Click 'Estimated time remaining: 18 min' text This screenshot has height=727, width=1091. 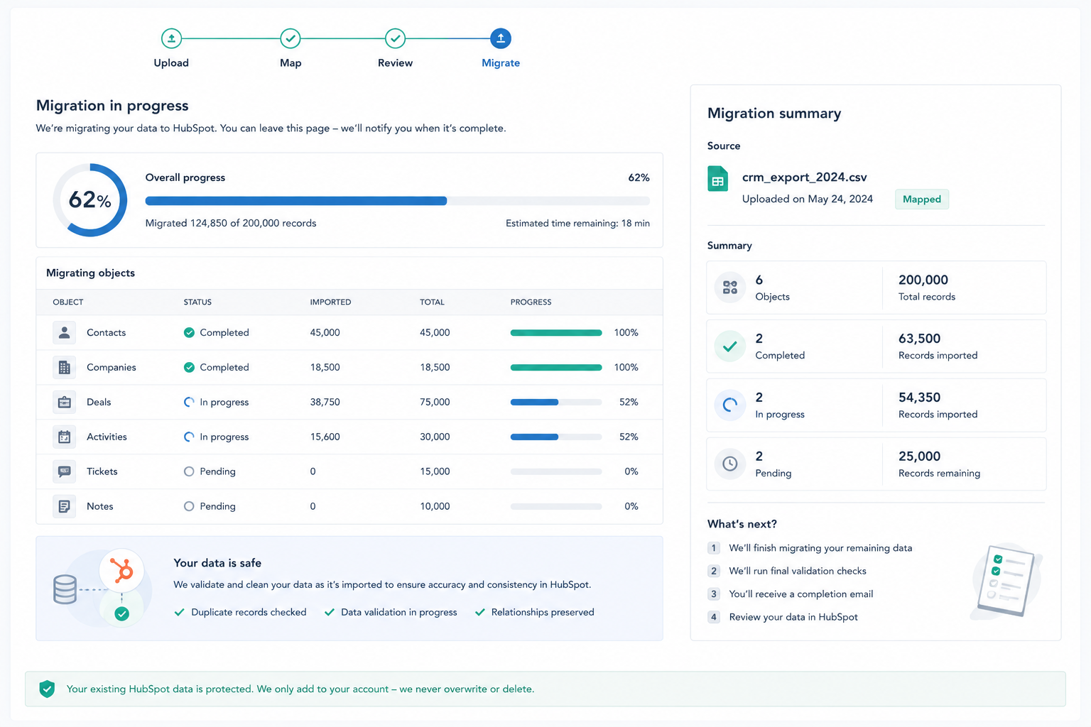tap(577, 223)
